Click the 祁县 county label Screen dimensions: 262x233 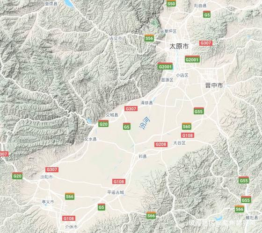coord(143,156)
